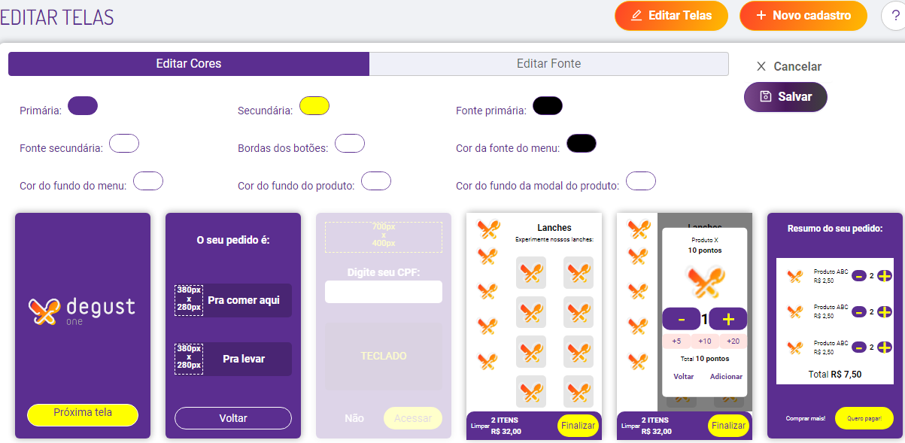
Task: Click the Degust One logo on first screen
Action: coord(82,311)
